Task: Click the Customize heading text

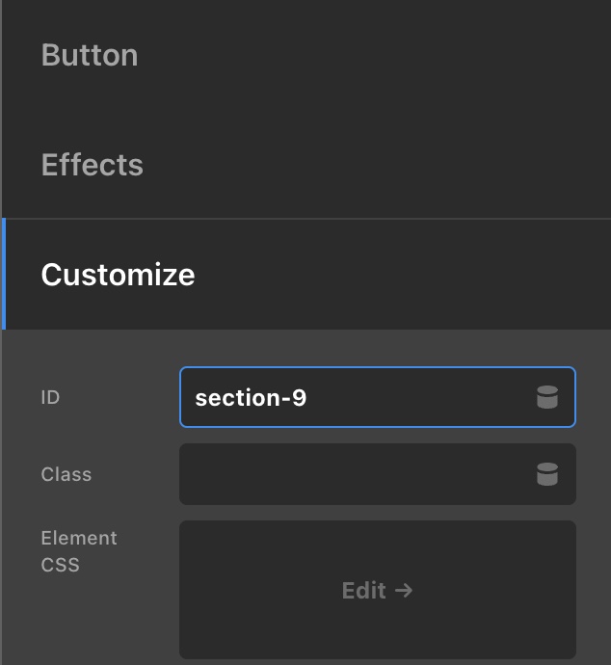Action: click(118, 275)
